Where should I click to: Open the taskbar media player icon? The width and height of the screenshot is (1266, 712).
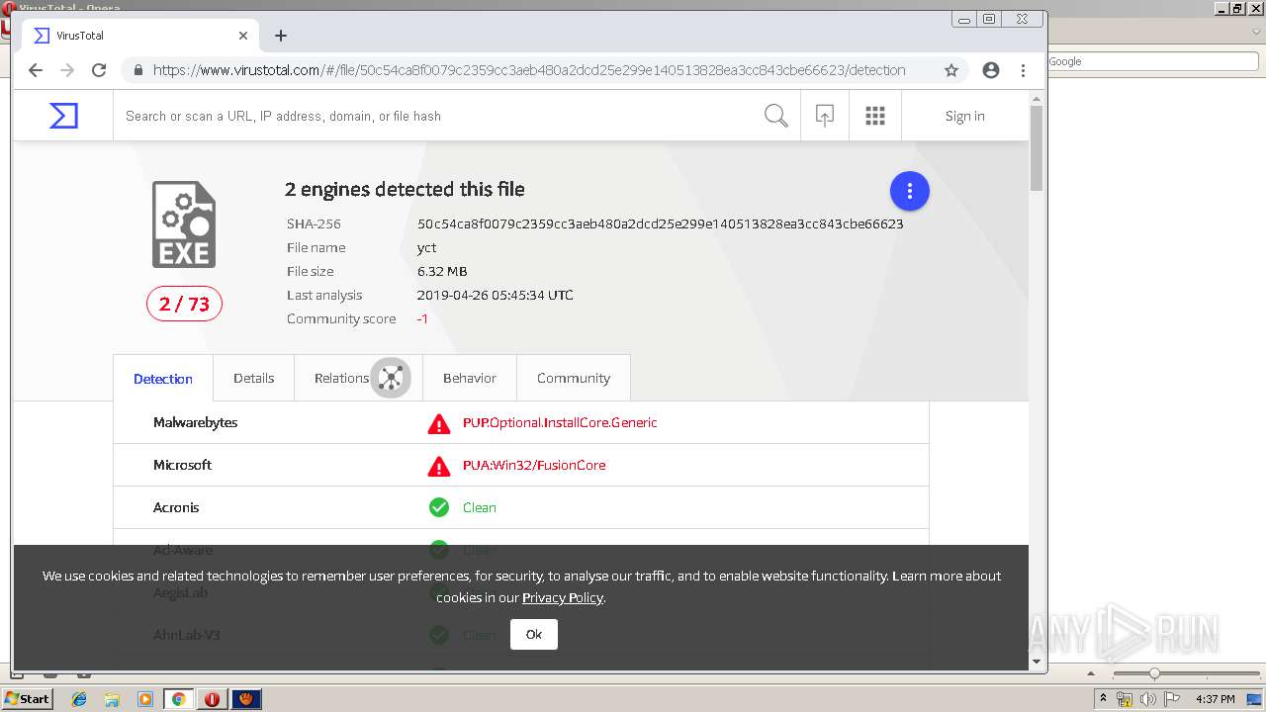(145, 699)
